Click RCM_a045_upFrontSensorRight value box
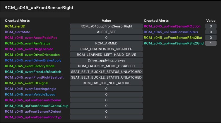 pos(106,26)
